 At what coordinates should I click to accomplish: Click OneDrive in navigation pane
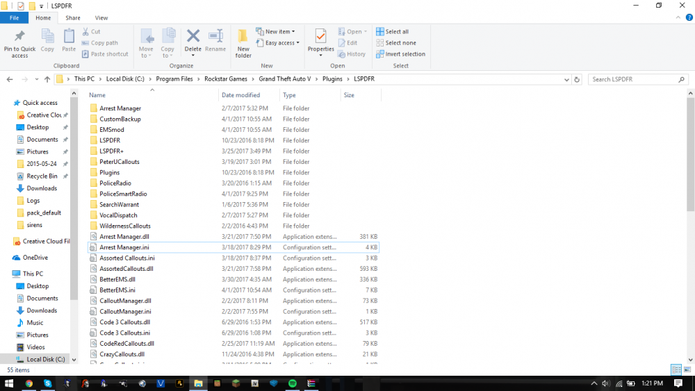click(35, 257)
